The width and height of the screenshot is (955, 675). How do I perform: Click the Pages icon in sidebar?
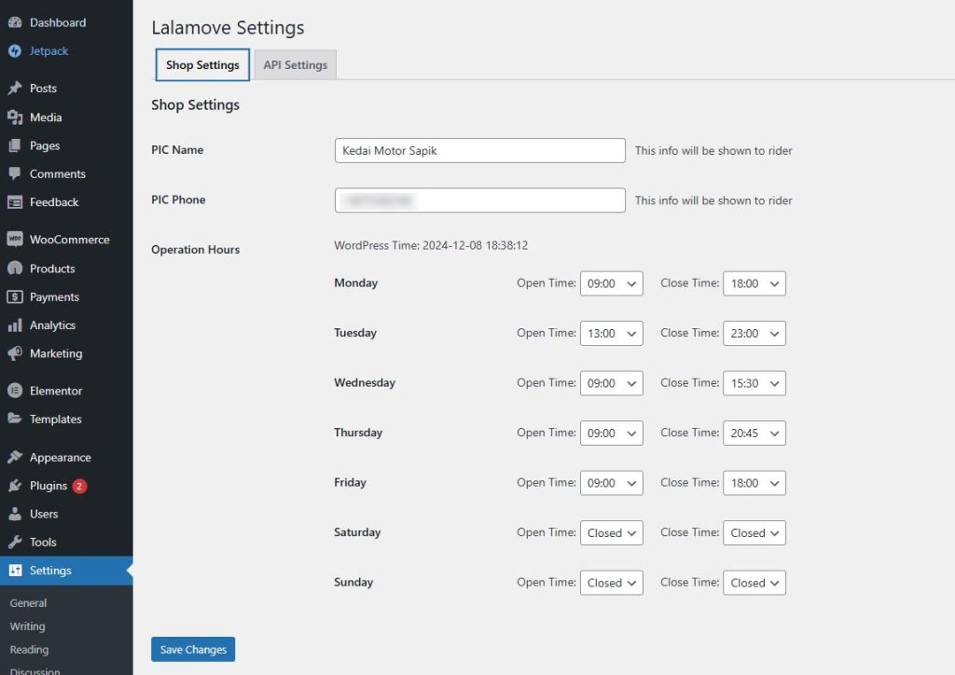point(15,145)
